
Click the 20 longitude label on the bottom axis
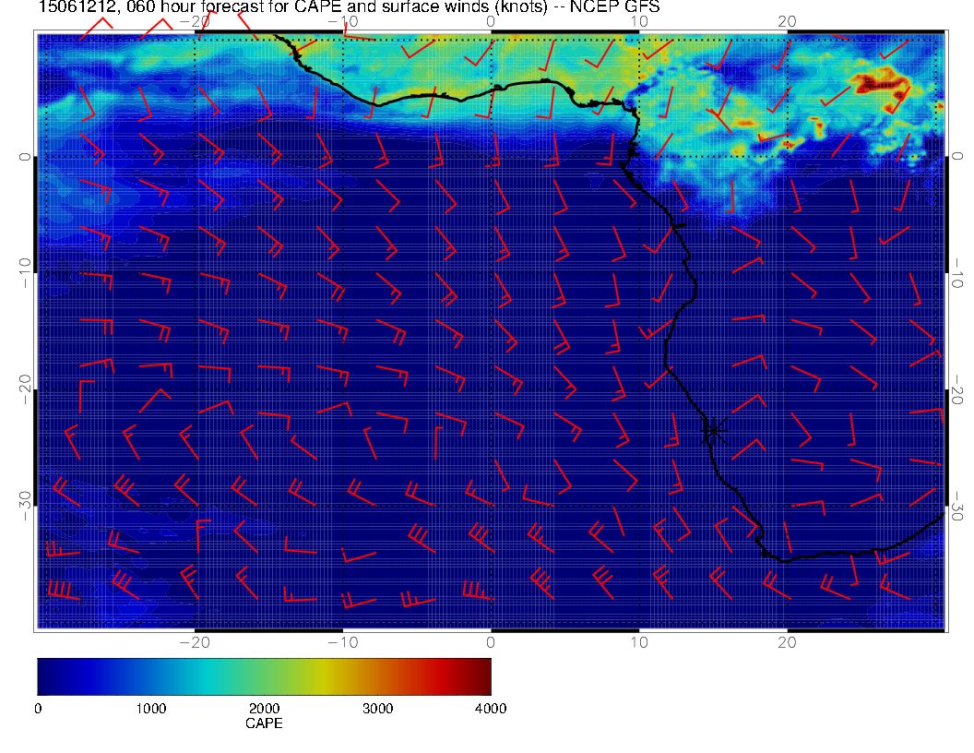click(787, 641)
